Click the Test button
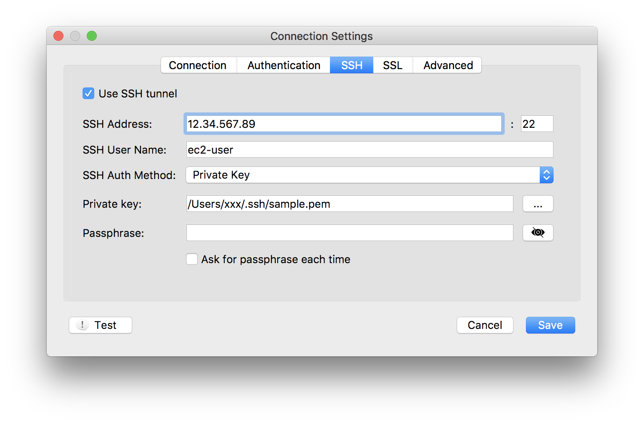The width and height of the screenshot is (644, 423). pos(101,325)
